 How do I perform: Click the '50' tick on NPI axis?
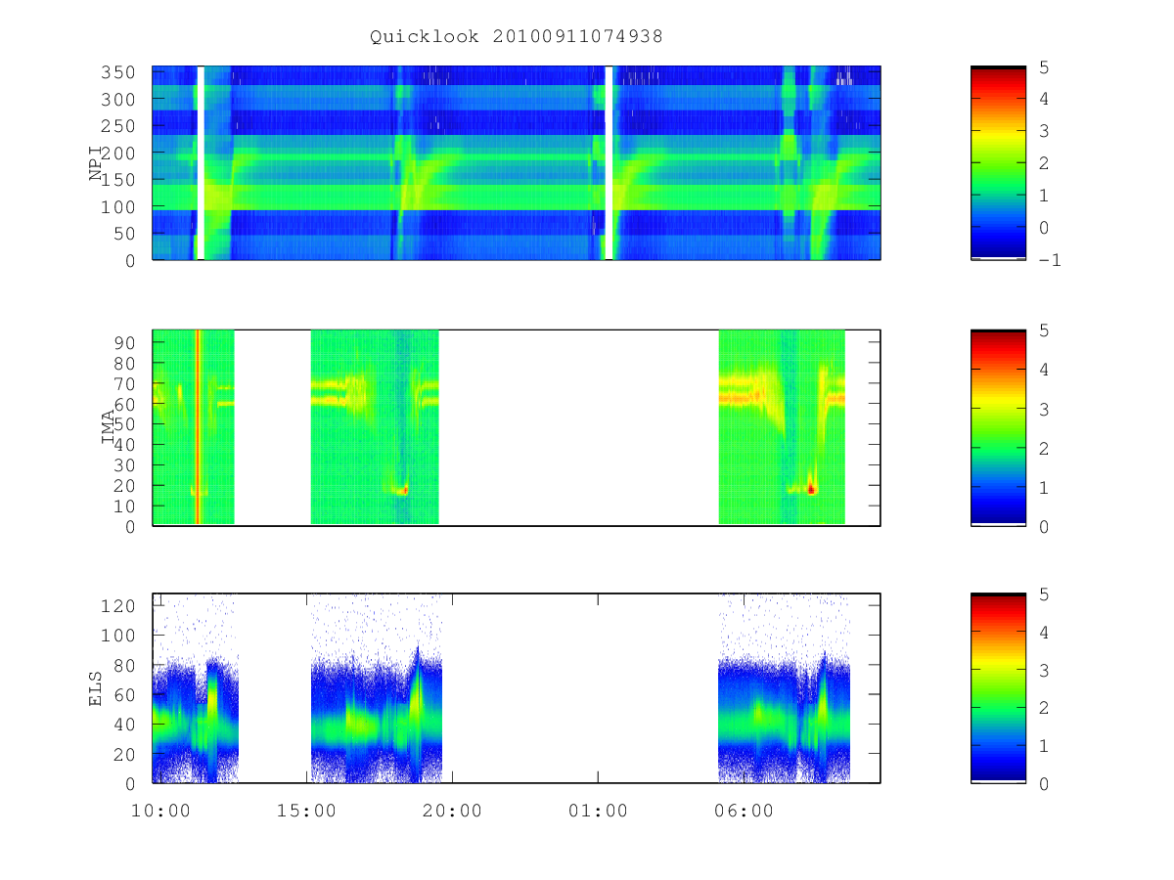[x=123, y=234]
